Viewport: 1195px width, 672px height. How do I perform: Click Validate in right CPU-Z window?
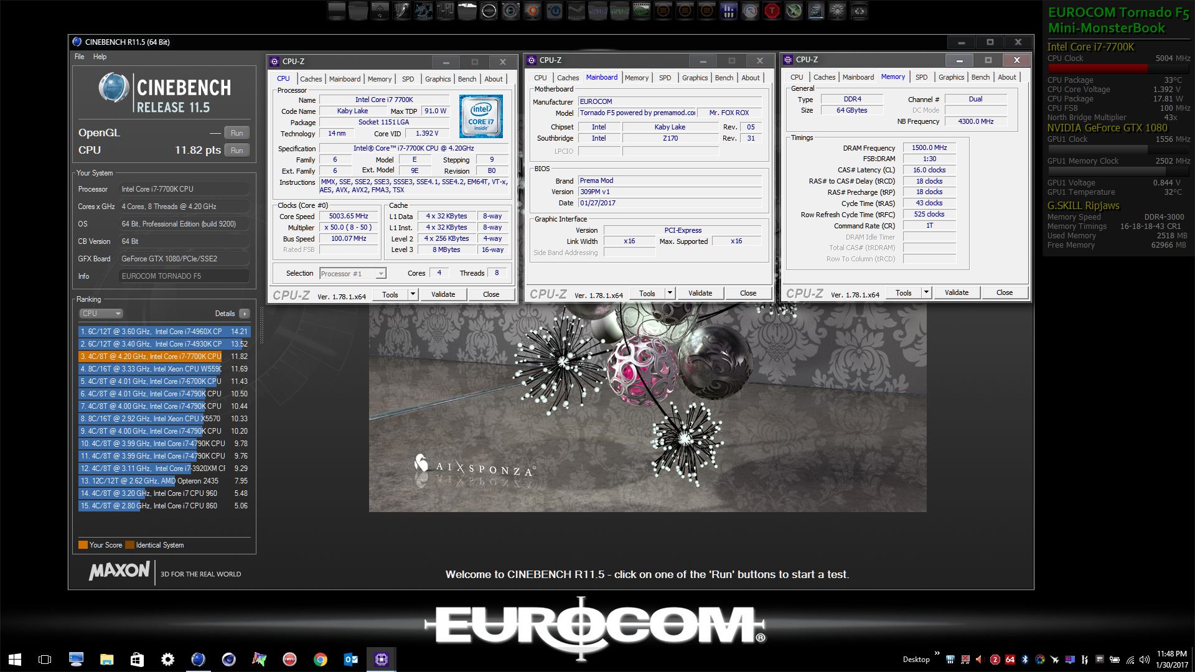coord(957,292)
